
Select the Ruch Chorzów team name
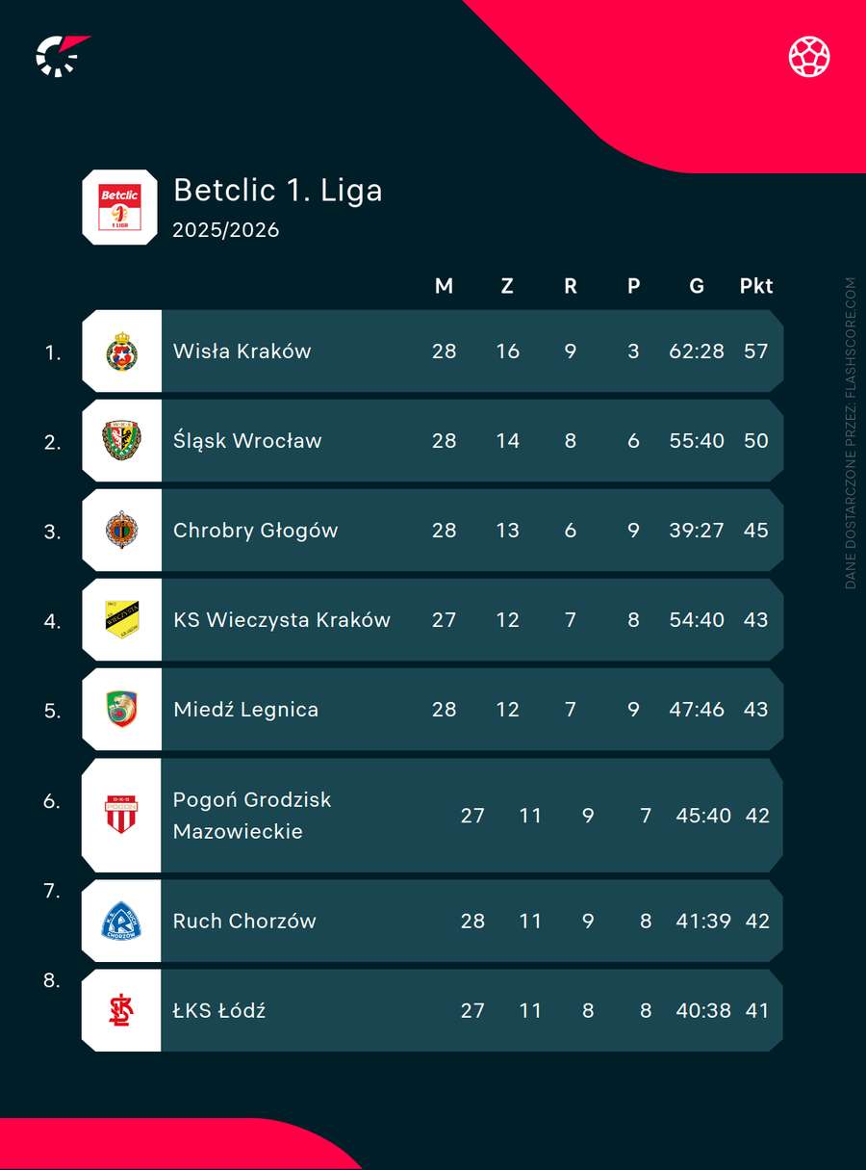pos(244,921)
